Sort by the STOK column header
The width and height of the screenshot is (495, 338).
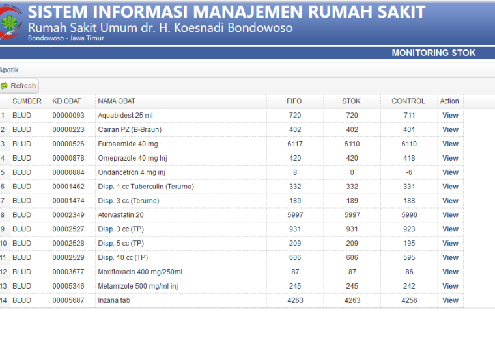(352, 101)
